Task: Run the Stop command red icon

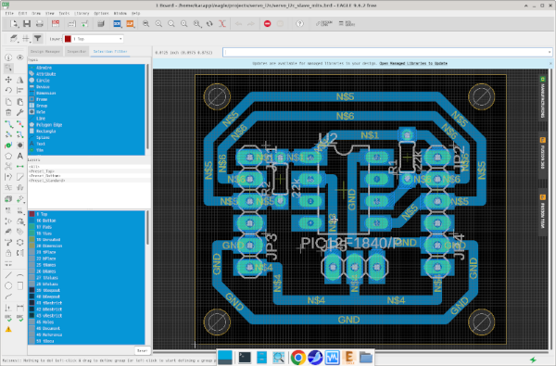Action: tap(268, 24)
